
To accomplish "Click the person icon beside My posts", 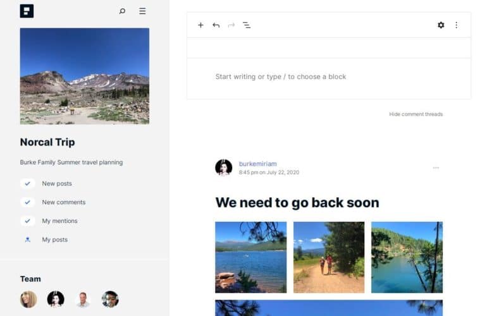I will [28, 240].
